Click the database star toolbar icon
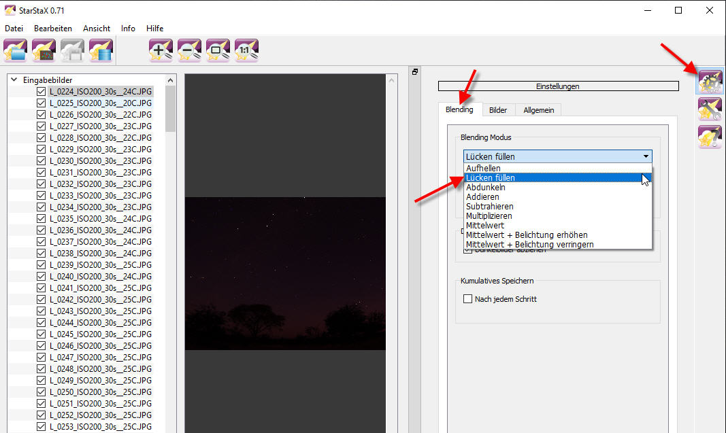The width and height of the screenshot is (726, 433). coord(101,51)
